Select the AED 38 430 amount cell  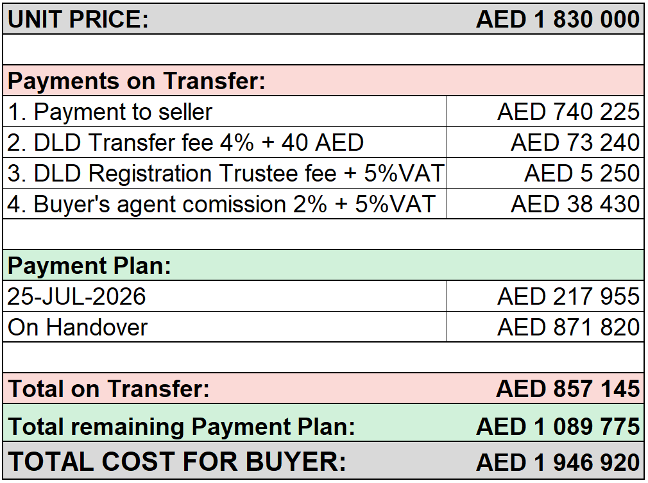pos(545,204)
